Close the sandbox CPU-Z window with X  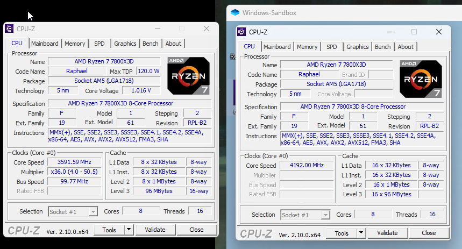(x=439, y=32)
